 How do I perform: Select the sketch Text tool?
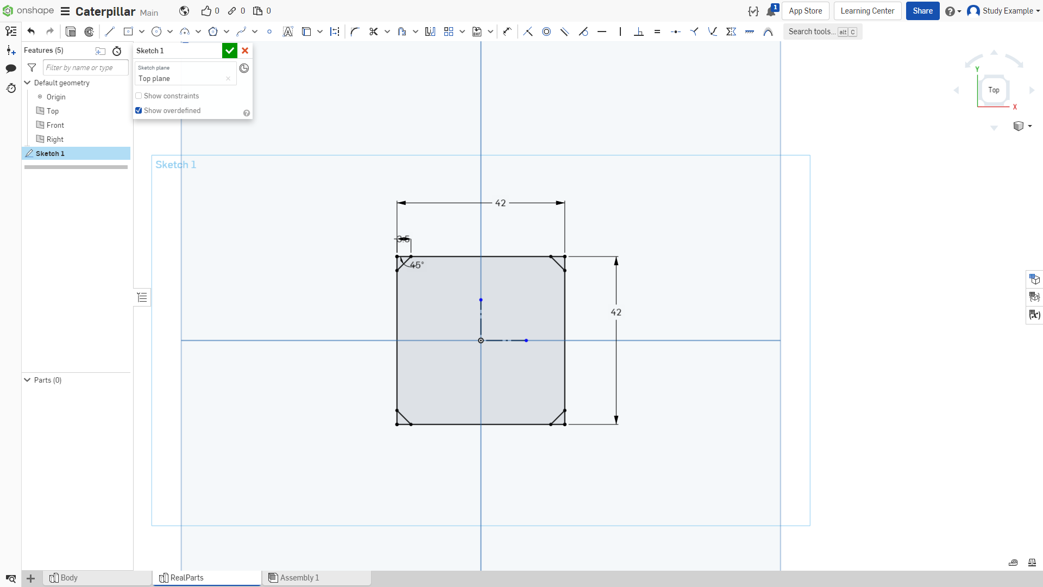pyautogui.click(x=288, y=32)
